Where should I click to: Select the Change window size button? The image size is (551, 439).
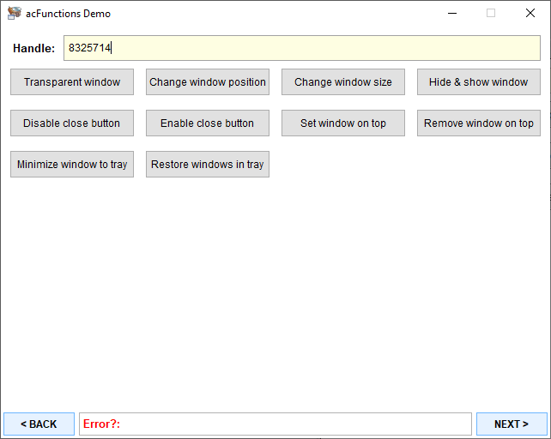coord(343,82)
